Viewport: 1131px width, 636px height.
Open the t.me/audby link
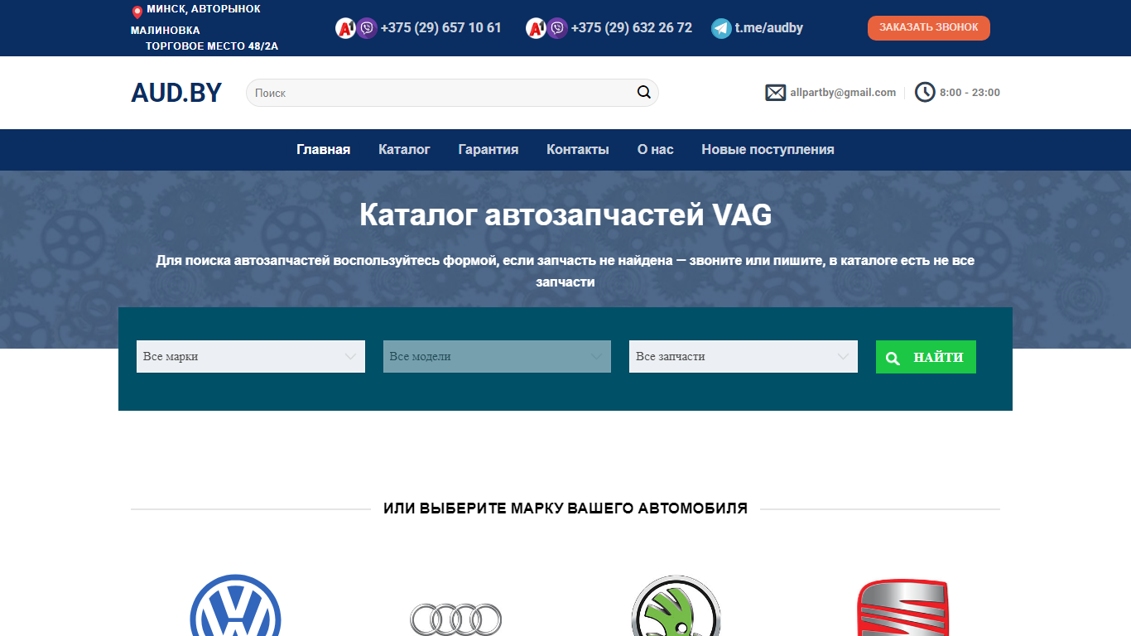[769, 28]
